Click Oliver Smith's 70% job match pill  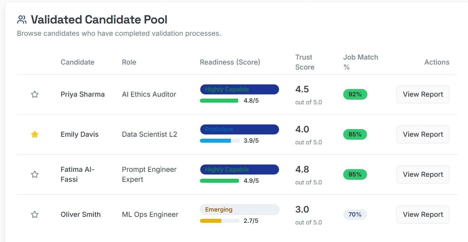point(355,214)
